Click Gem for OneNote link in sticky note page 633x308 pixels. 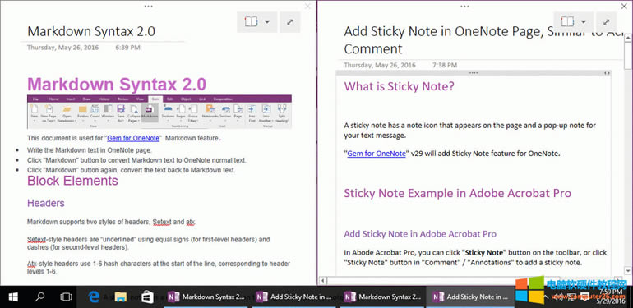[x=377, y=154]
